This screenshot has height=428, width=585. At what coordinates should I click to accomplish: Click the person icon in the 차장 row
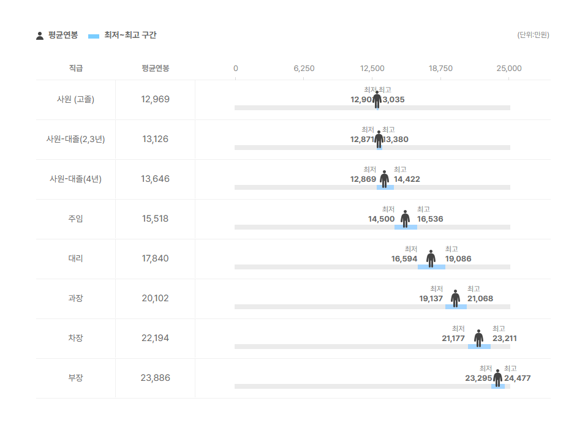[478, 338]
